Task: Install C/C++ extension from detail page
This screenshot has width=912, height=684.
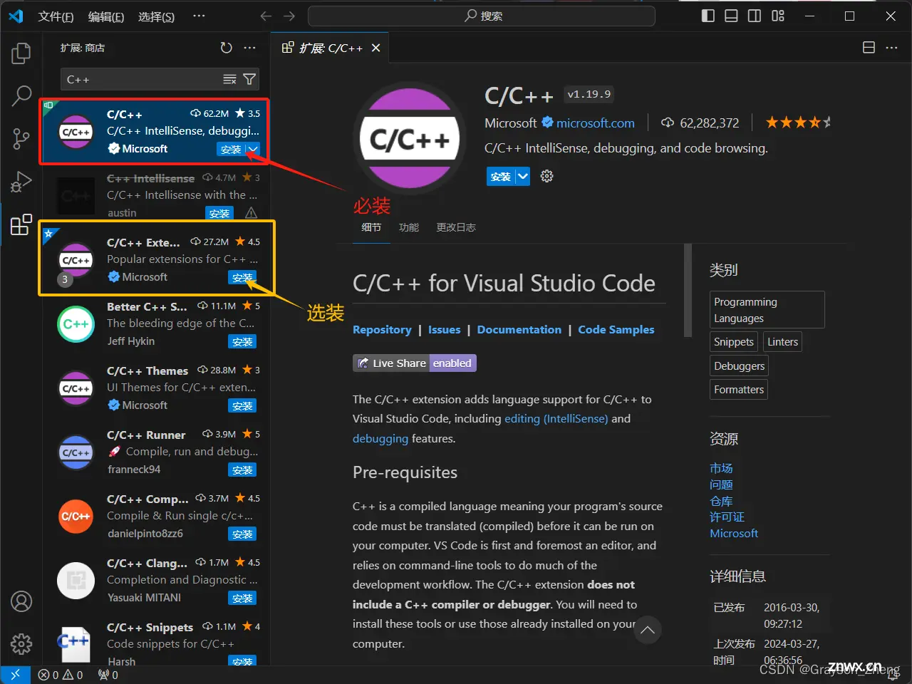Action: tap(501, 176)
